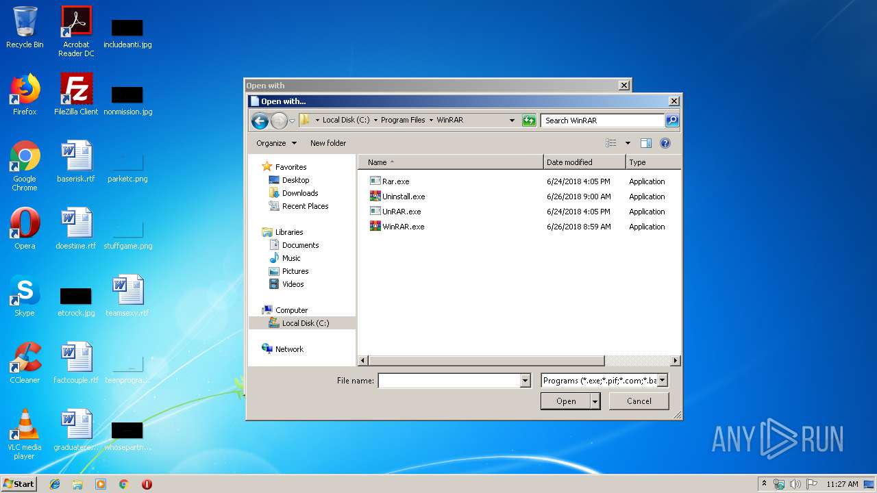Select Rar.exe in file list

[389, 181]
